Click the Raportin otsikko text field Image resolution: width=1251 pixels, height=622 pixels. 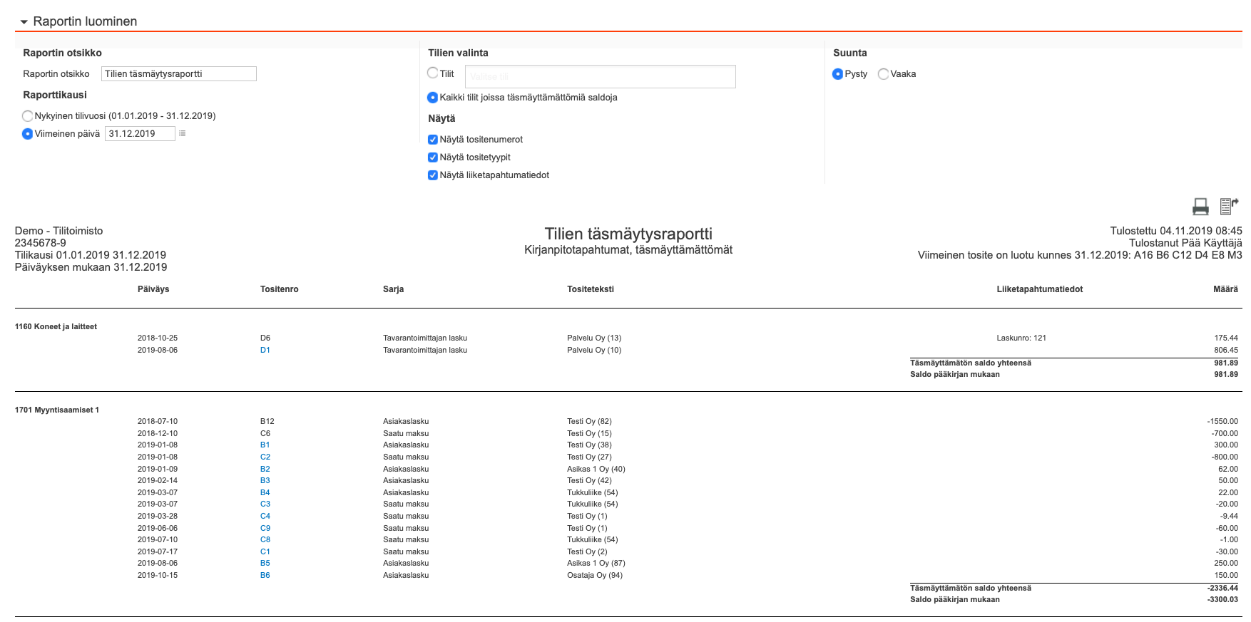179,74
